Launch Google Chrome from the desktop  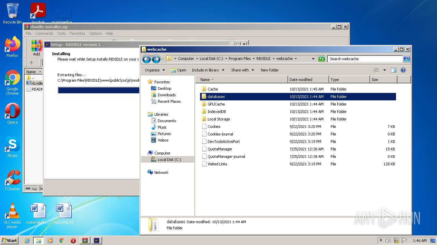pyautogui.click(x=12, y=82)
